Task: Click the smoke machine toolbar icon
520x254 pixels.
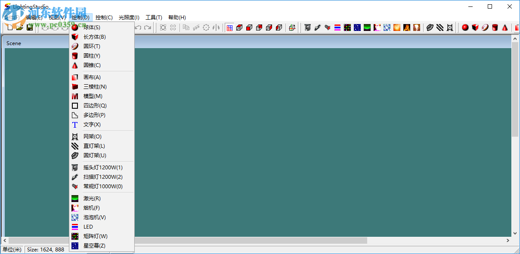Action: point(377,27)
